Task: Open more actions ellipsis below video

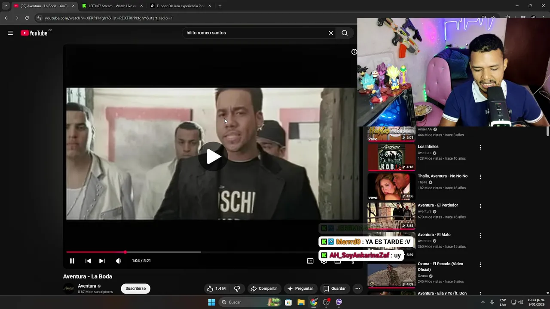Action: pyautogui.click(x=357, y=289)
